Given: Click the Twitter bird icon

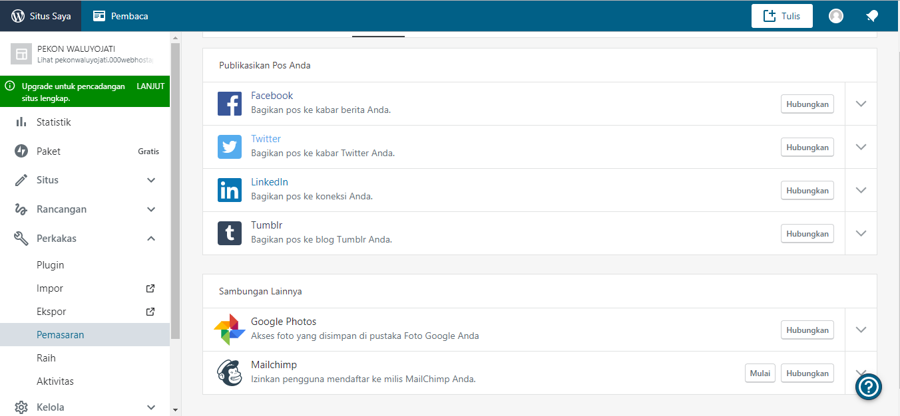Looking at the screenshot, I should click(x=230, y=147).
